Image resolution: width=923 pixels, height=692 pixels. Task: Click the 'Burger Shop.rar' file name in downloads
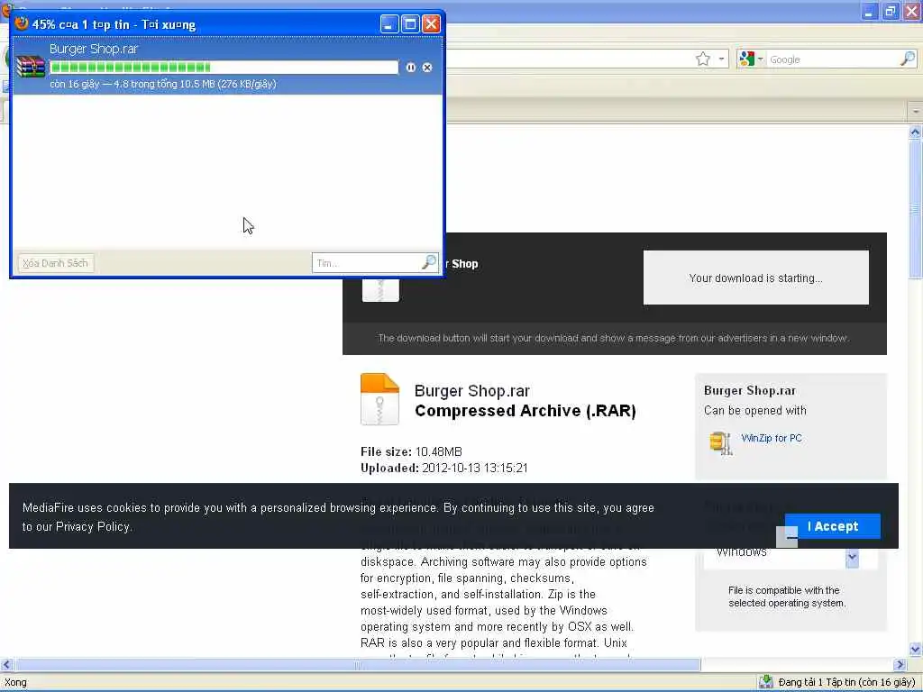pyautogui.click(x=94, y=49)
